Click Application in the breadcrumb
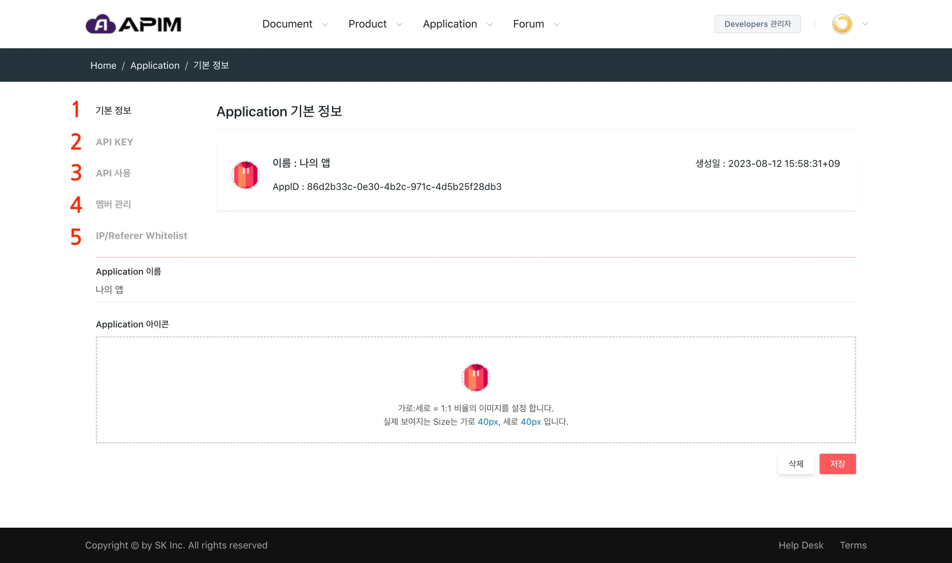This screenshot has width=952, height=563. pos(155,65)
